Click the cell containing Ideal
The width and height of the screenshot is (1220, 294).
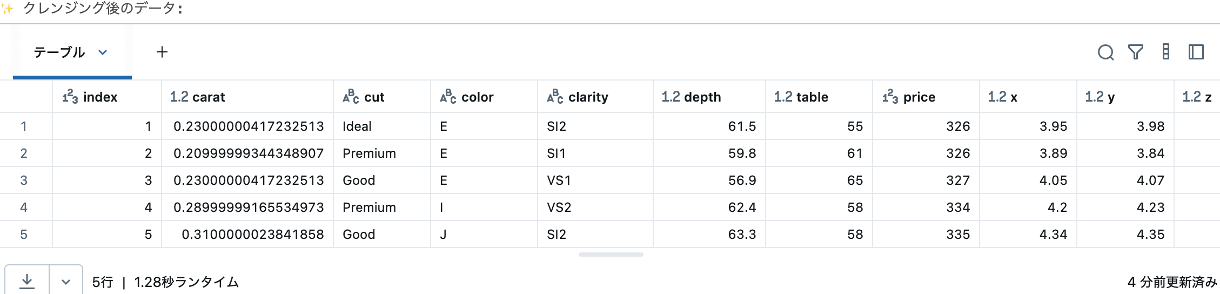[357, 126]
